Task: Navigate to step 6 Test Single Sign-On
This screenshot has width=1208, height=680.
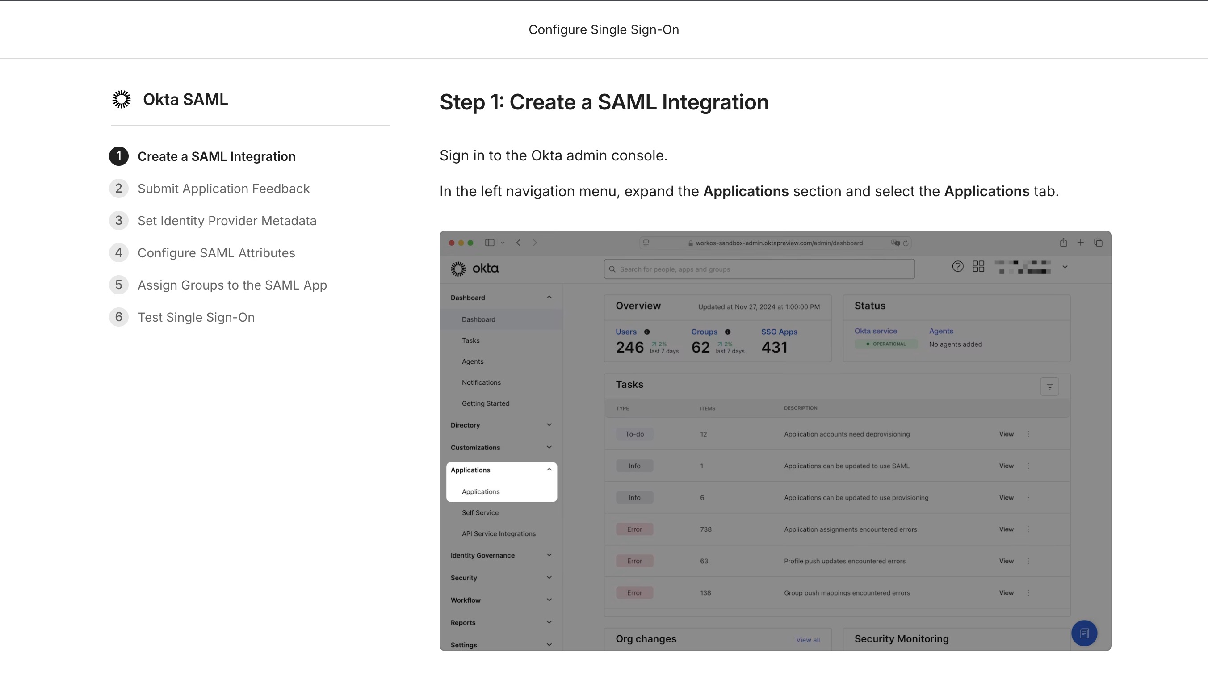Action: (x=182, y=318)
